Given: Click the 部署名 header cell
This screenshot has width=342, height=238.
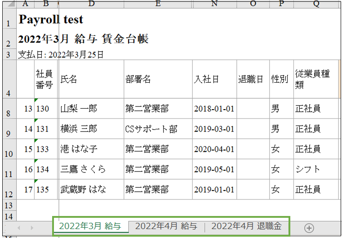Looking at the screenshot, I should coord(158,79).
